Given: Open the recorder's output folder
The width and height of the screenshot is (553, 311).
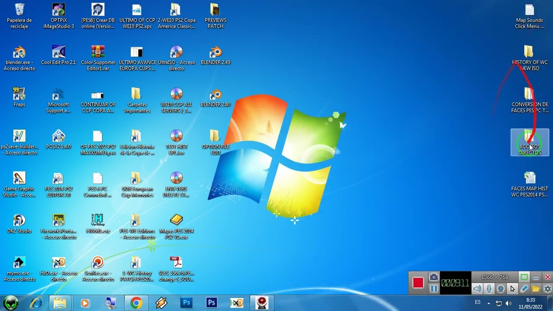Looking at the screenshot, I should click(x=536, y=289).
